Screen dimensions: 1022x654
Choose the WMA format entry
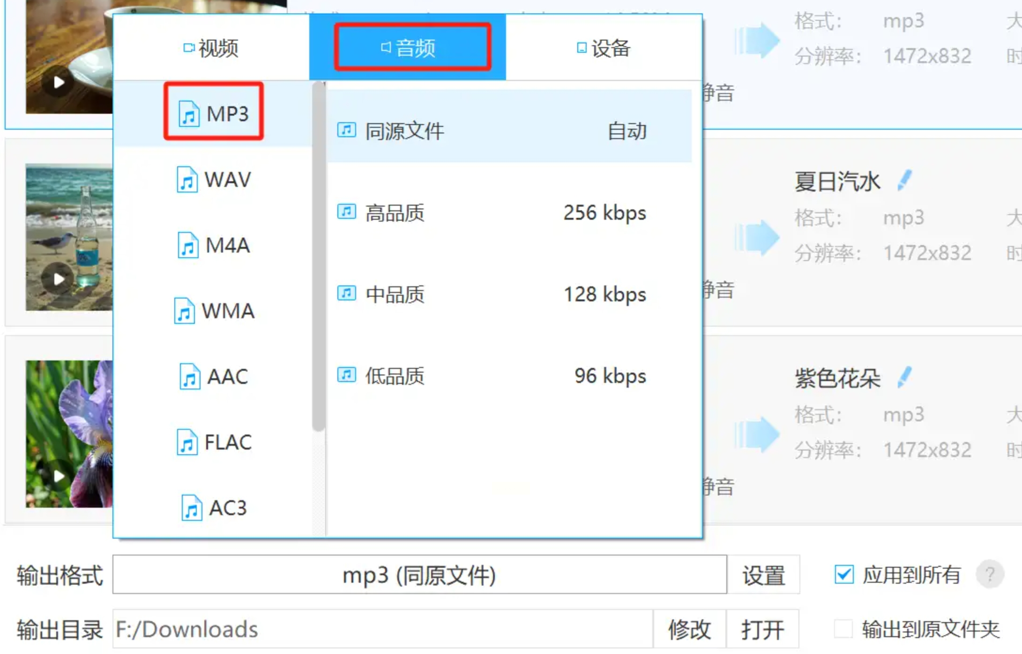coord(214,311)
